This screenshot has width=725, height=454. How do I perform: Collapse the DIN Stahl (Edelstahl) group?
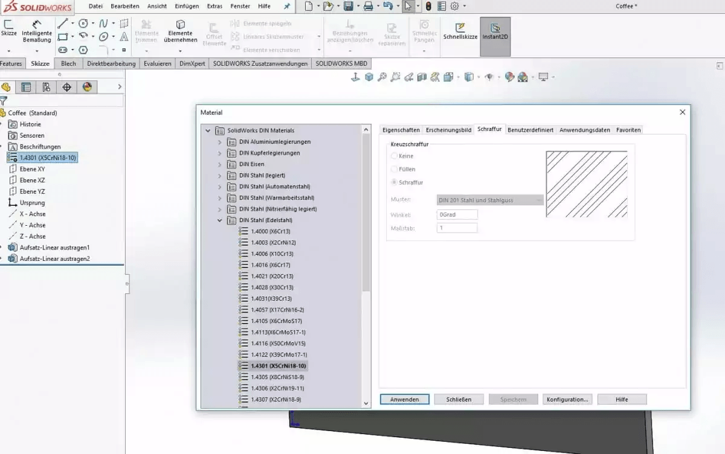click(x=219, y=220)
